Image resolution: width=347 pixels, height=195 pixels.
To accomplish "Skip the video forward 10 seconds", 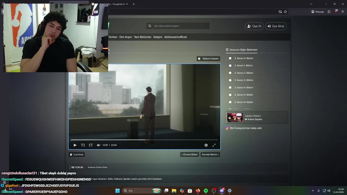I will coord(91,145).
